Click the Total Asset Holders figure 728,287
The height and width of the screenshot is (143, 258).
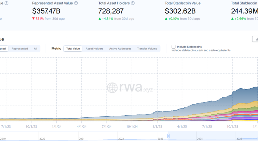coord(111,11)
